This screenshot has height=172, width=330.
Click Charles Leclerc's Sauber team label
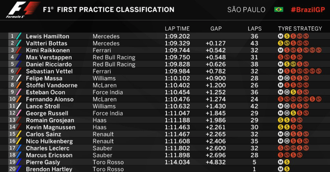click(x=102, y=148)
